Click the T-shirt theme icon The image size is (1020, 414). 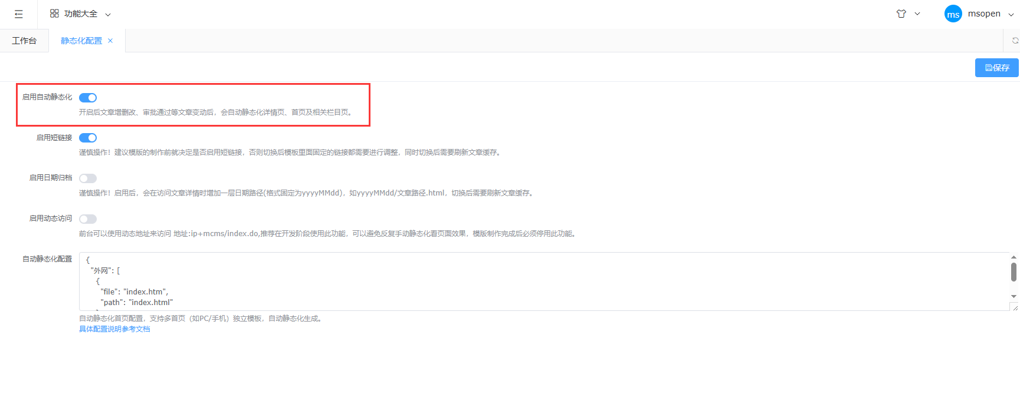coord(901,14)
